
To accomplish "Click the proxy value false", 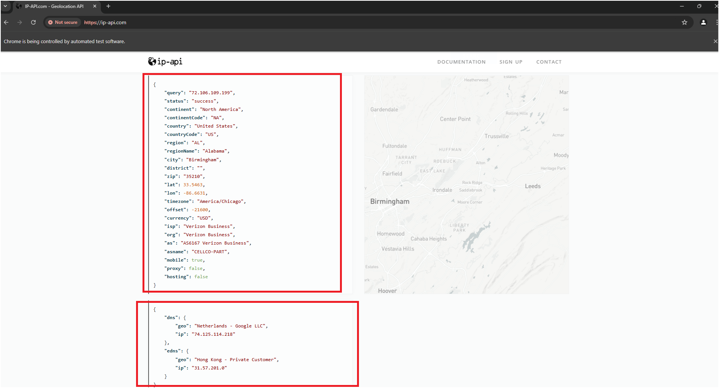I will coord(196,268).
